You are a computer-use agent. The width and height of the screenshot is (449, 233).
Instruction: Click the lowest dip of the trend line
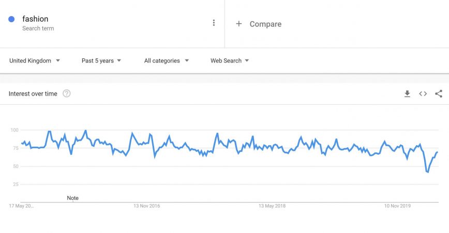pos(427,172)
